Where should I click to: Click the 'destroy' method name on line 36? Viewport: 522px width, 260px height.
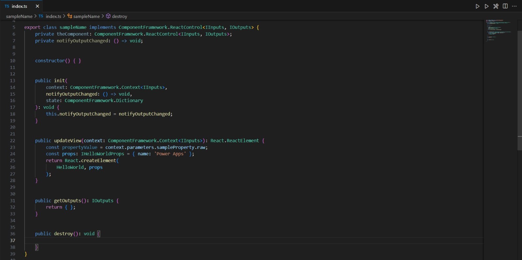tap(63, 234)
